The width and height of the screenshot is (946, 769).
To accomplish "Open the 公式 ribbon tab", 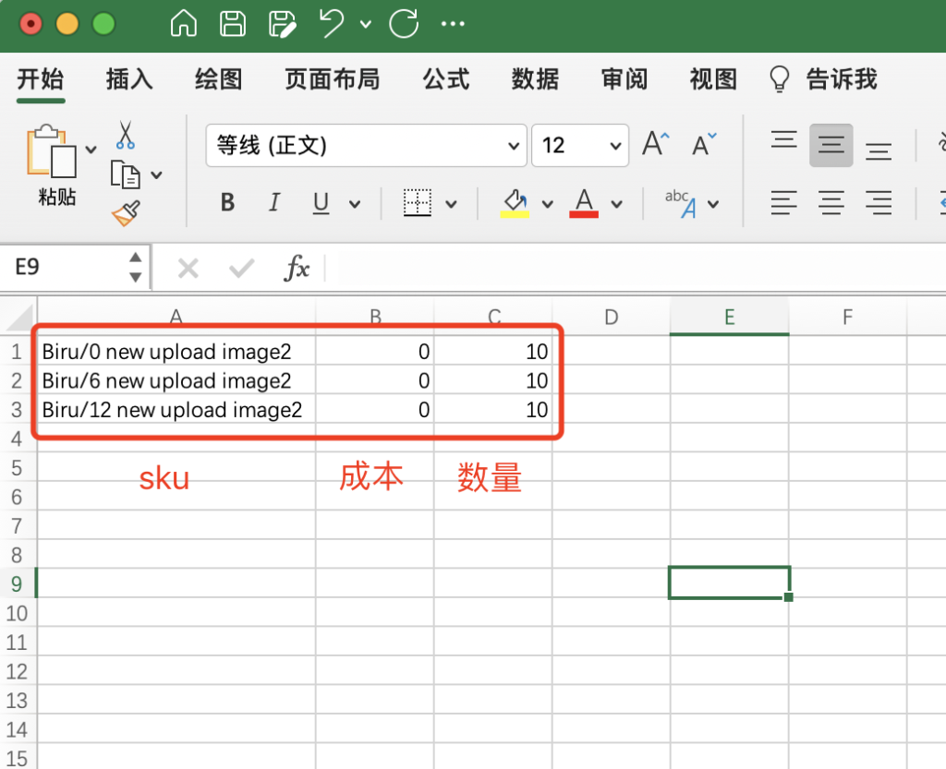I will pyautogui.click(x=446, y=79).
